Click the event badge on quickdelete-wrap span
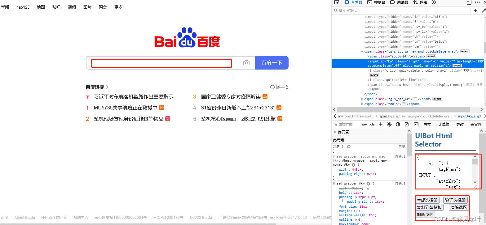The width and height of the screenshot is (486, 225). click(x=465, y=51)
